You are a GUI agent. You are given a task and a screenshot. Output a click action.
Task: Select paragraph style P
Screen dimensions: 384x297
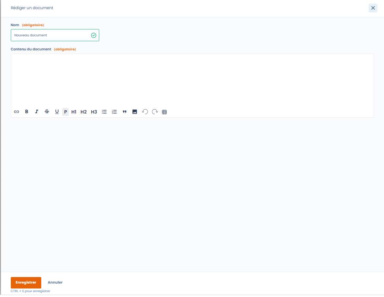[x=65, y=112]
